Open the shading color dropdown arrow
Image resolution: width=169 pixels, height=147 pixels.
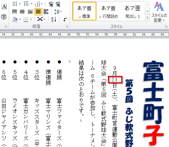20,19
